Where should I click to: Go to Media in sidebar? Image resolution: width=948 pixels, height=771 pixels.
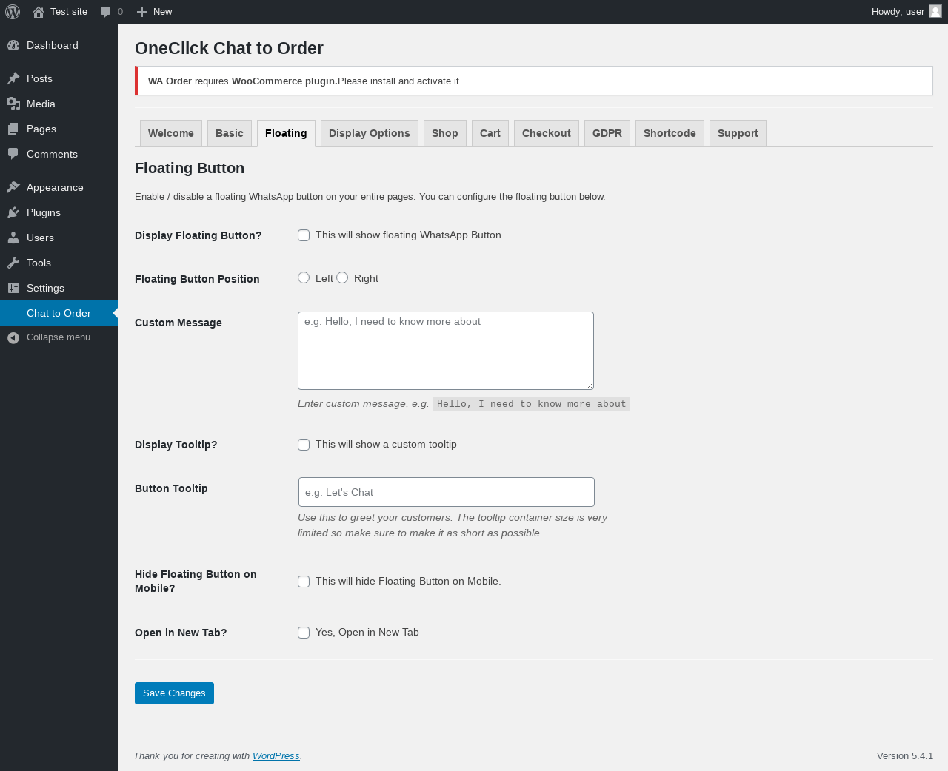(x=59, y=104)
